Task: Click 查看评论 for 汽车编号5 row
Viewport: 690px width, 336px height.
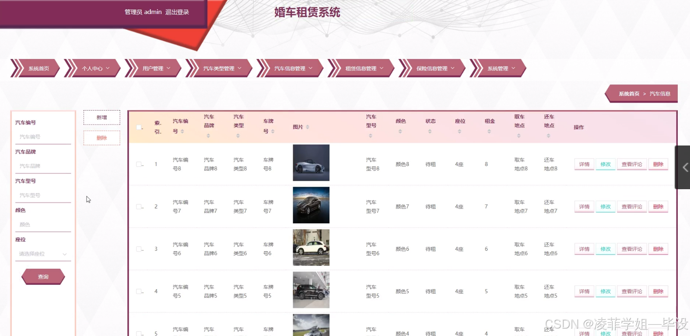Action: pos(632,291)
